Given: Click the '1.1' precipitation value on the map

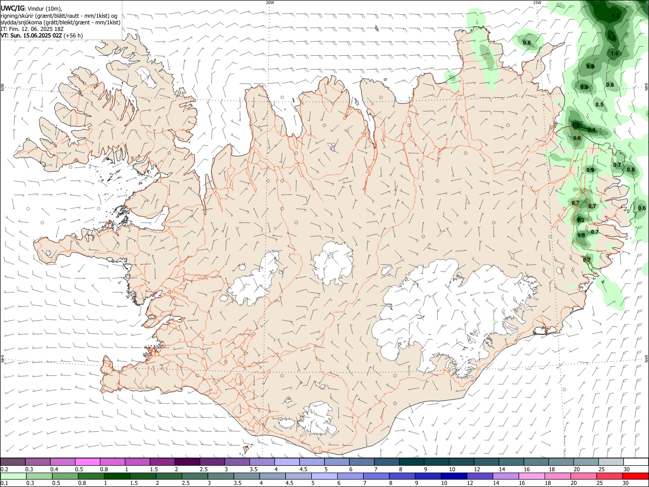Looking at the screenshot, I should (x=591, y=130).
